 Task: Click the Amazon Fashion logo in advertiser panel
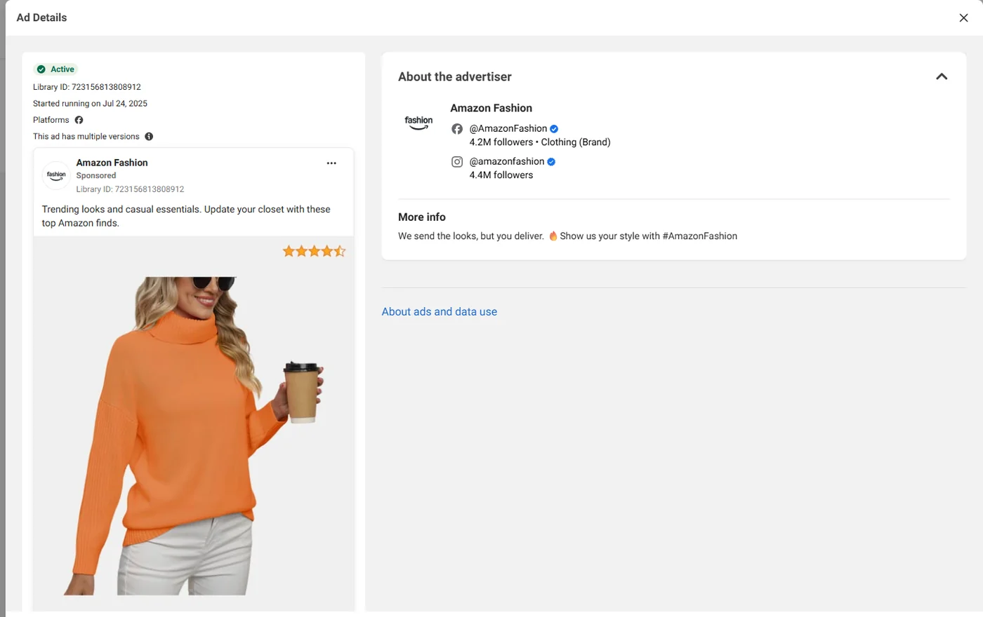point(418,123)
